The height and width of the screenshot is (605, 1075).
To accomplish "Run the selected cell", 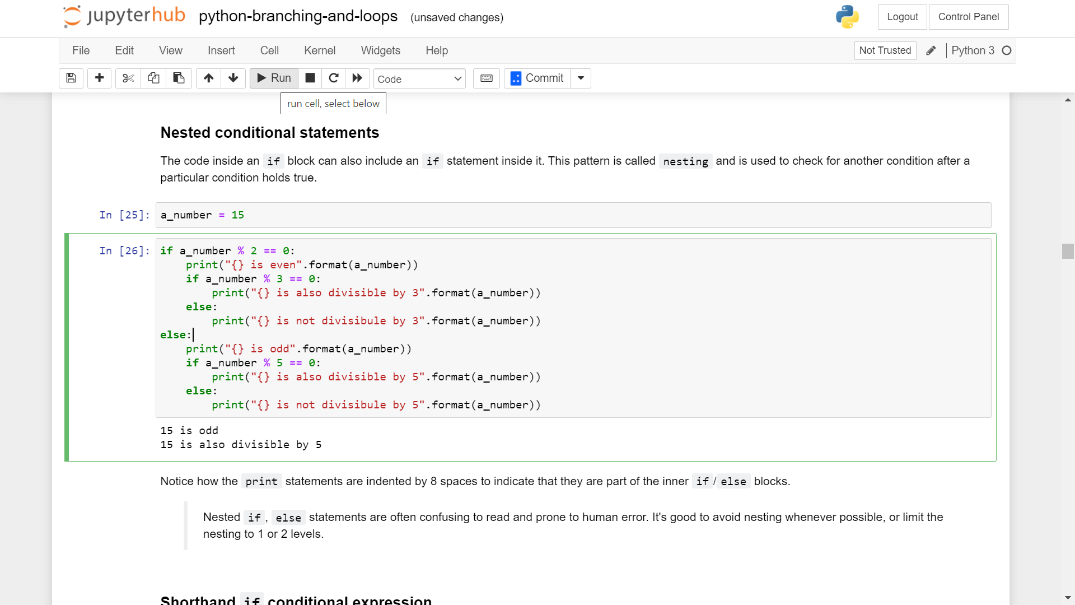I will tap(273, 78).
